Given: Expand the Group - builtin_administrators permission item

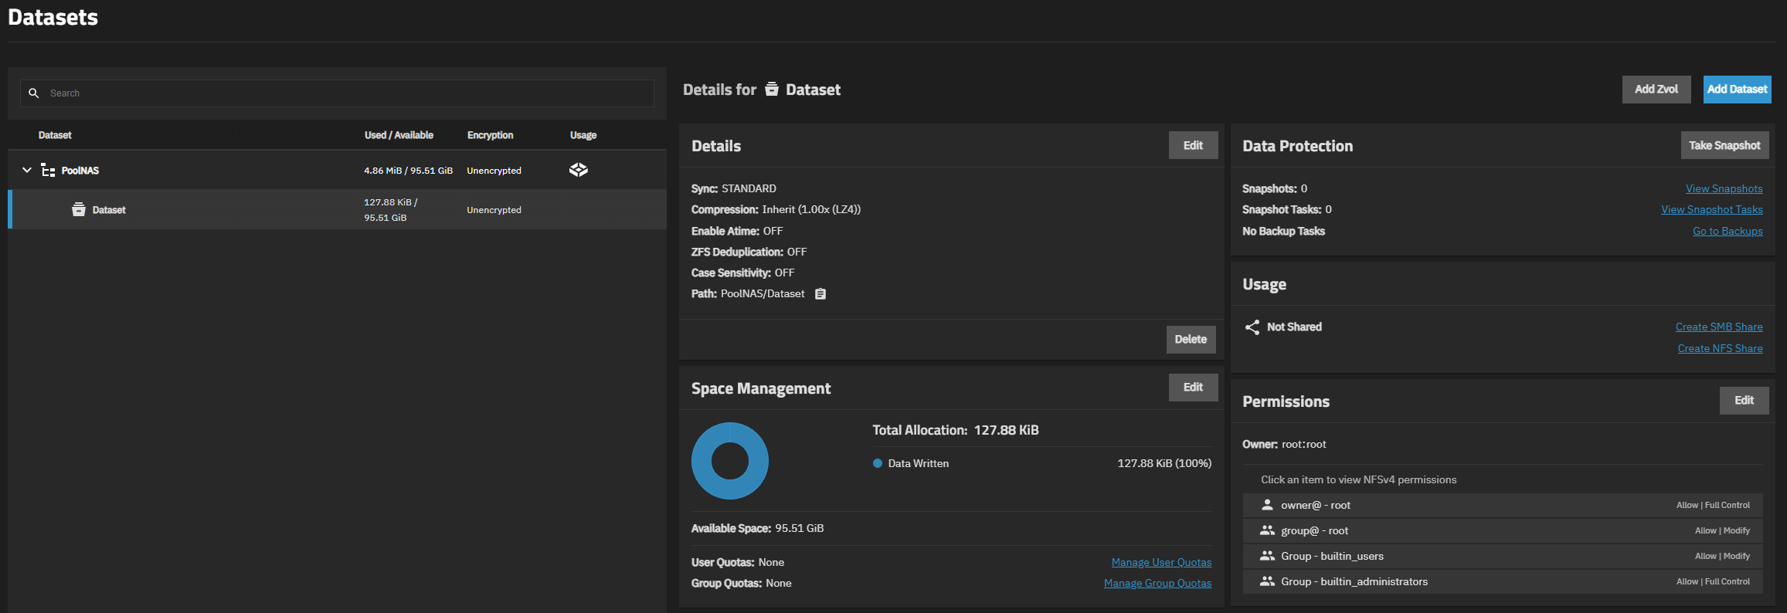Looking at the screenshot, I should click(1502, 581).
